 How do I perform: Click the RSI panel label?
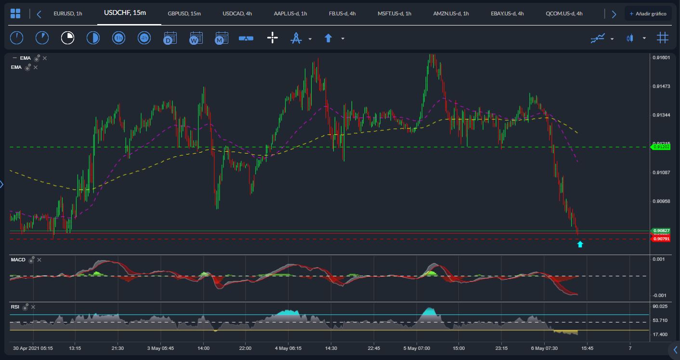pyautogui.click(x=15, y=307)
